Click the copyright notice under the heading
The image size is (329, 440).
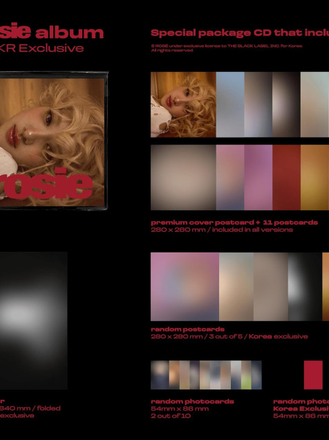(x=227, y=48)
